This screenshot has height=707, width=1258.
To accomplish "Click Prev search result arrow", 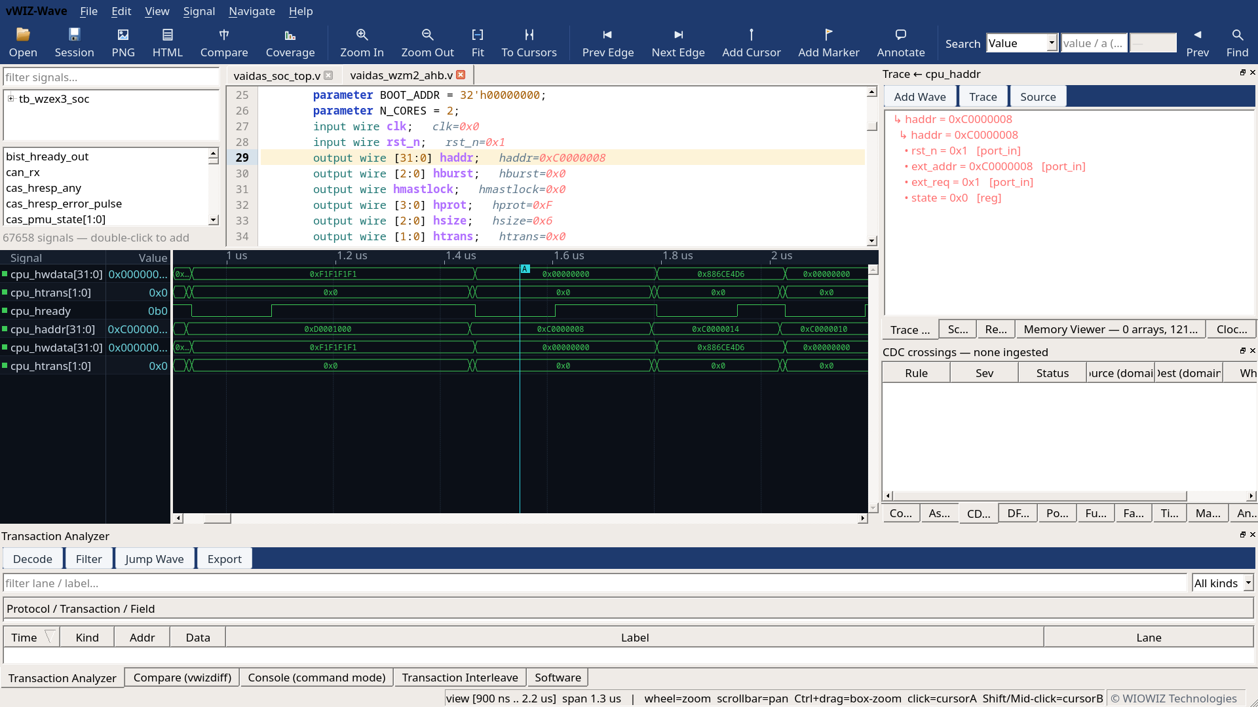I will tap(1197, 43).
